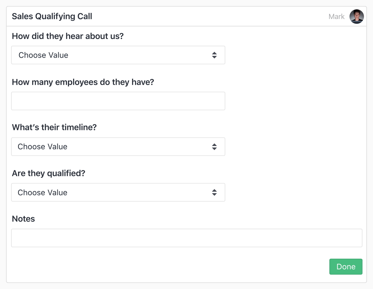Click the up/down arrows on the qualified selector
This screenshot has width=373, height=289.
pyautogui.click(x=214, y=192)
